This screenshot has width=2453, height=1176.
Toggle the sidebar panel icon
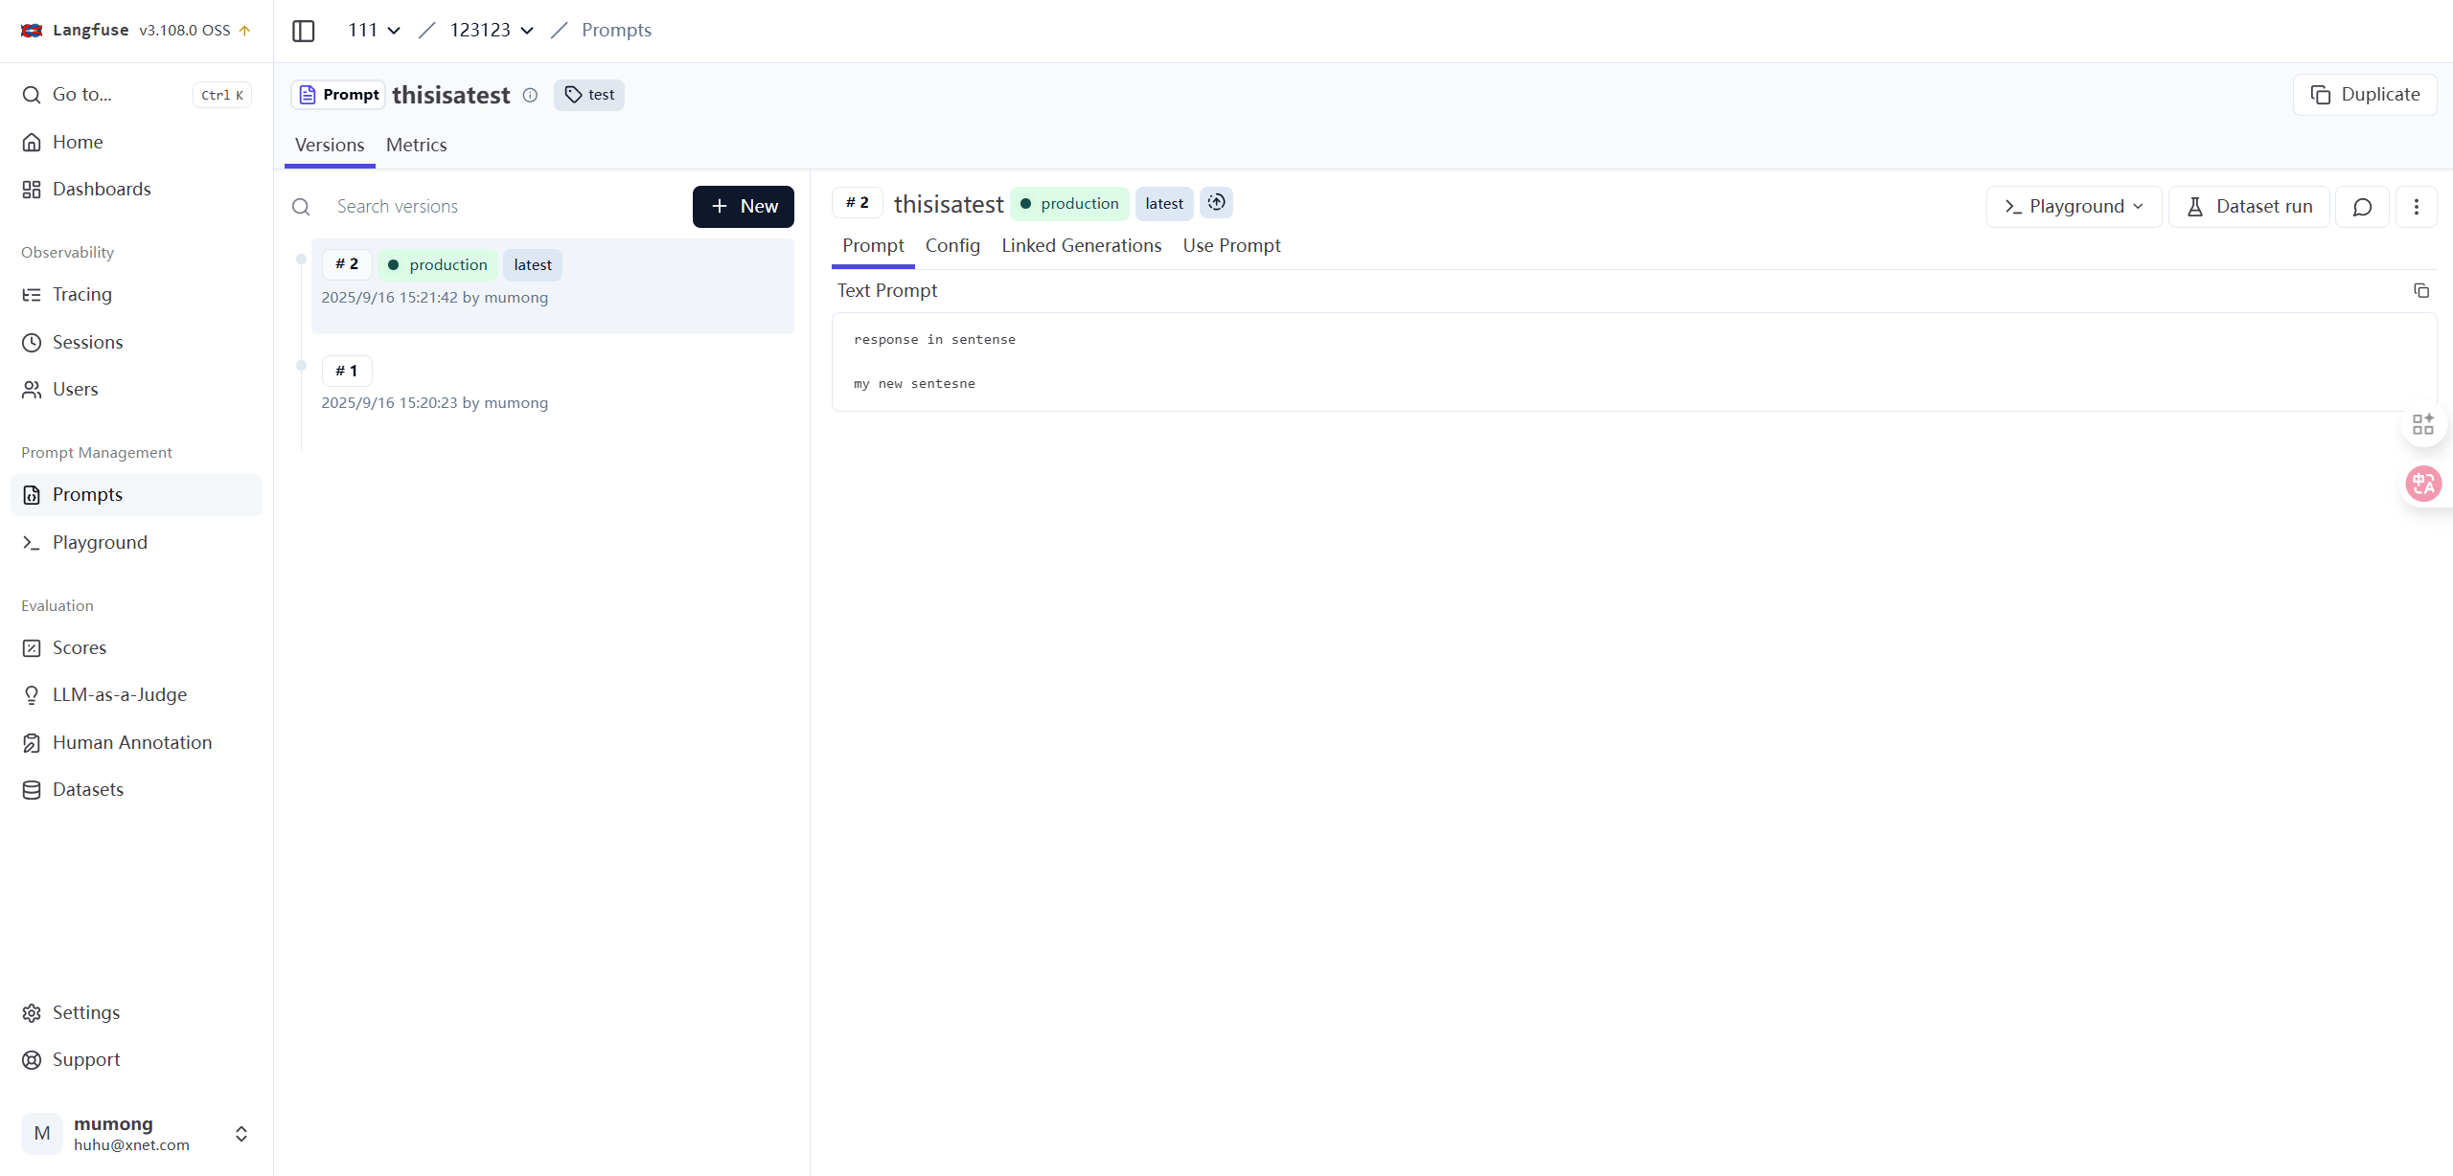(303, 31)
